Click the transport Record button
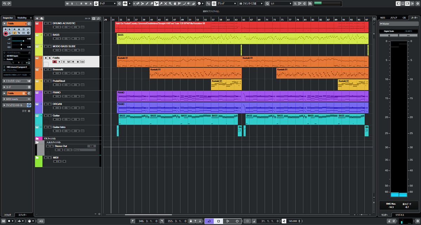The height and width of the screenshot is (225, 421). [237, 221]
